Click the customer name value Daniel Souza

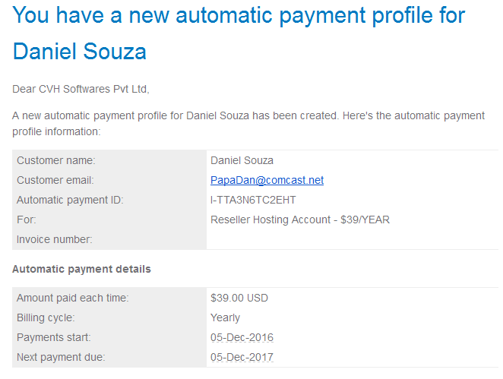tap(242, 160)
